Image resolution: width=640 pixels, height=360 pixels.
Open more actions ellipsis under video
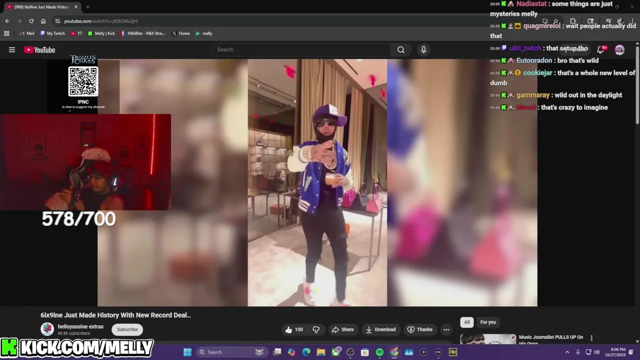(446, 329)
